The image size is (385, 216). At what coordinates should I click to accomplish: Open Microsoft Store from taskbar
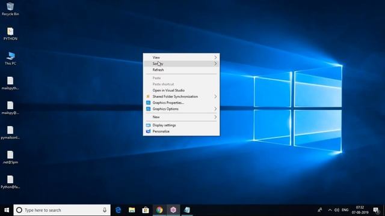tap(146, 210)
